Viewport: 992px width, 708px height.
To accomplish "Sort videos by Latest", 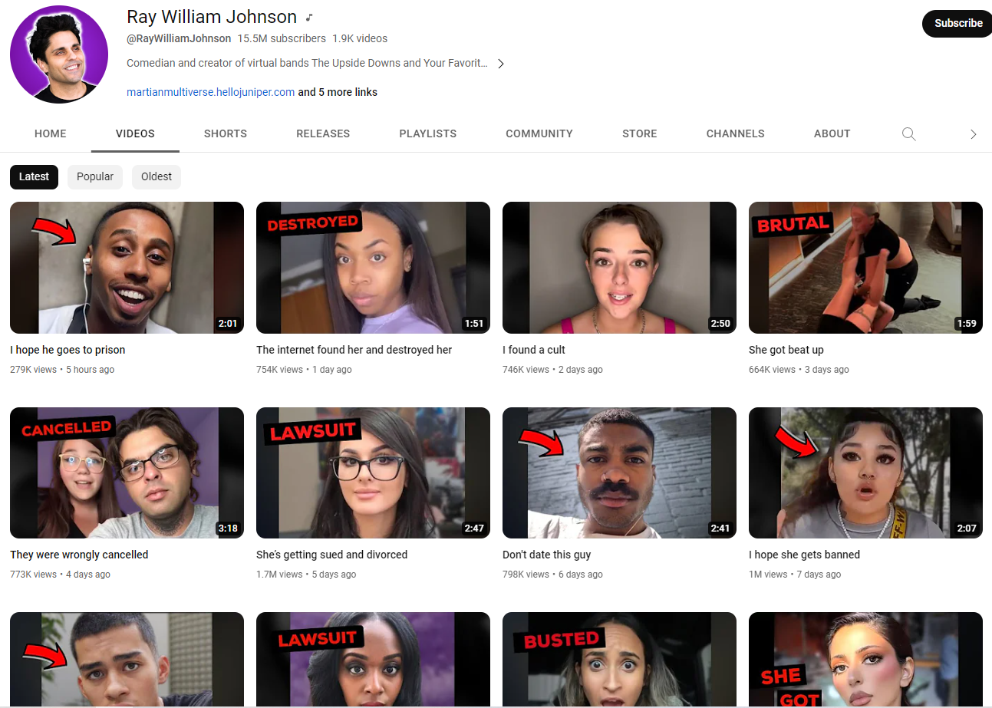I will tap(34, 176).
